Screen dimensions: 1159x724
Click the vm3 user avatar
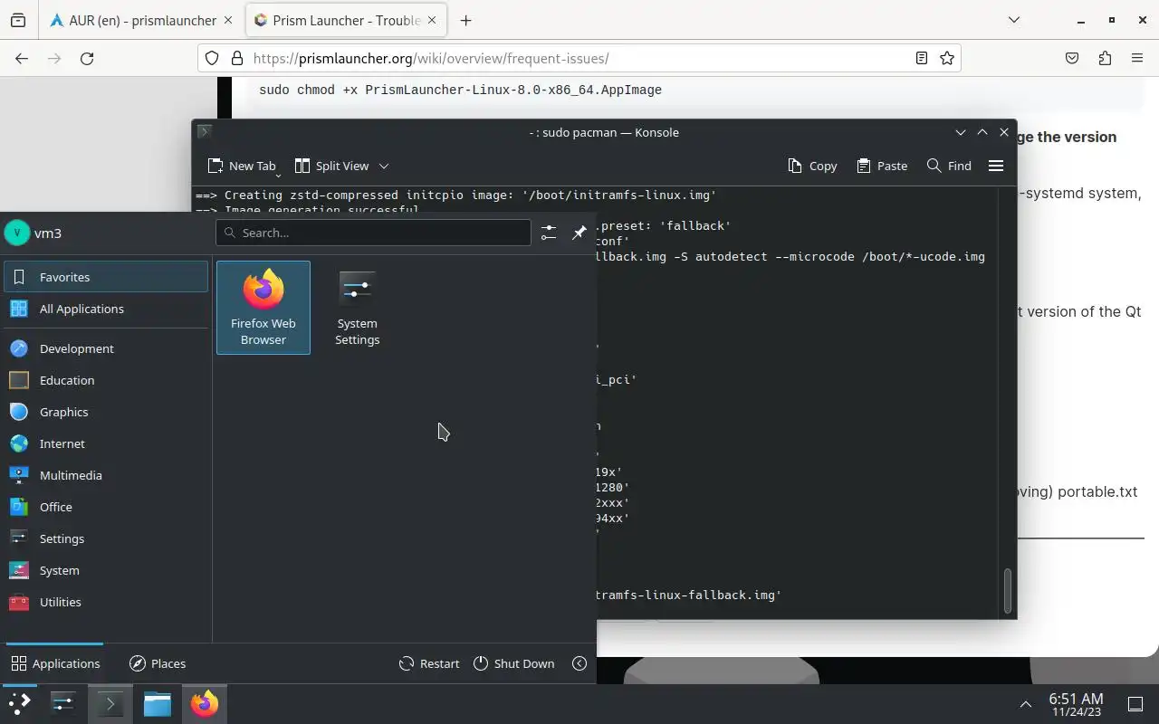[x=16, y=233]
